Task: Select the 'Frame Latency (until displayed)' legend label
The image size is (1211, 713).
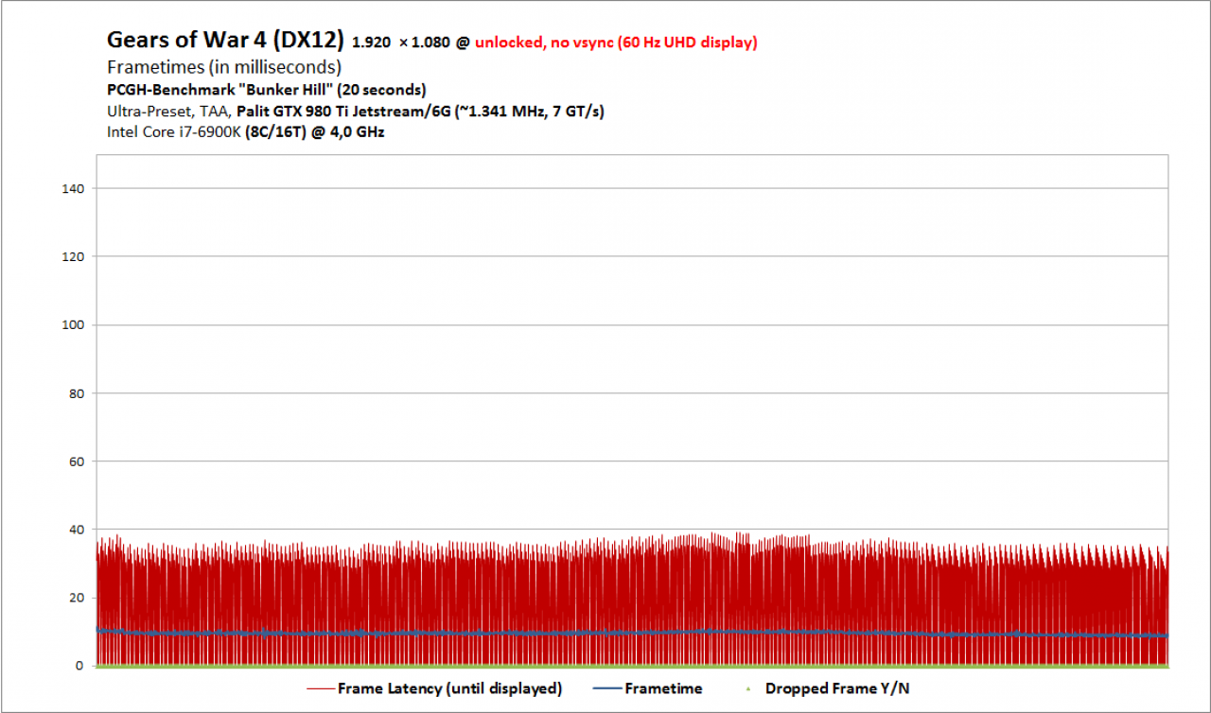Action: 449,689
